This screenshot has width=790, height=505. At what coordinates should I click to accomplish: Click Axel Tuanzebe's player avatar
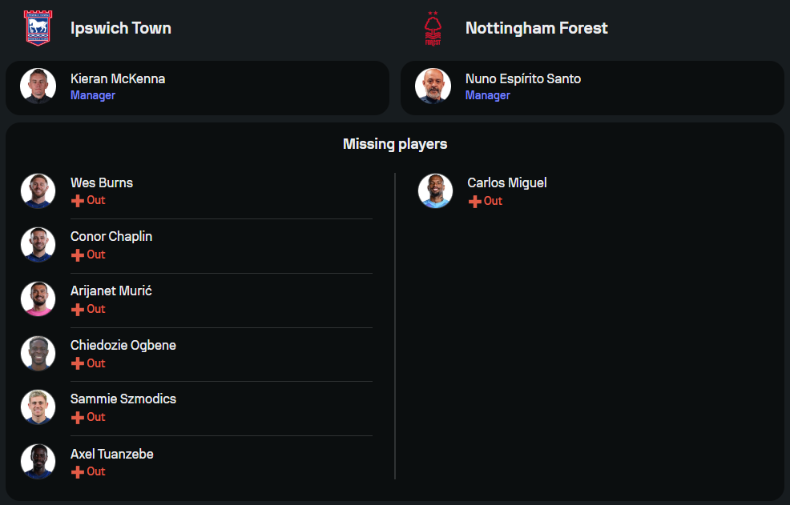tap(38, 462)
